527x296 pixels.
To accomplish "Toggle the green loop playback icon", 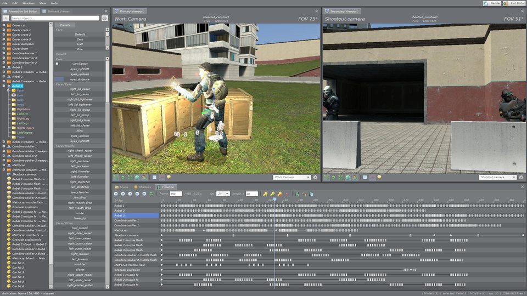I will point(152,193).
